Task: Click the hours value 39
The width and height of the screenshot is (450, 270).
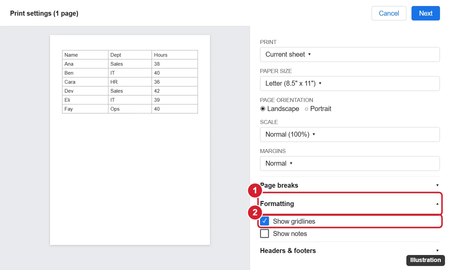Action: click(175, 100)
